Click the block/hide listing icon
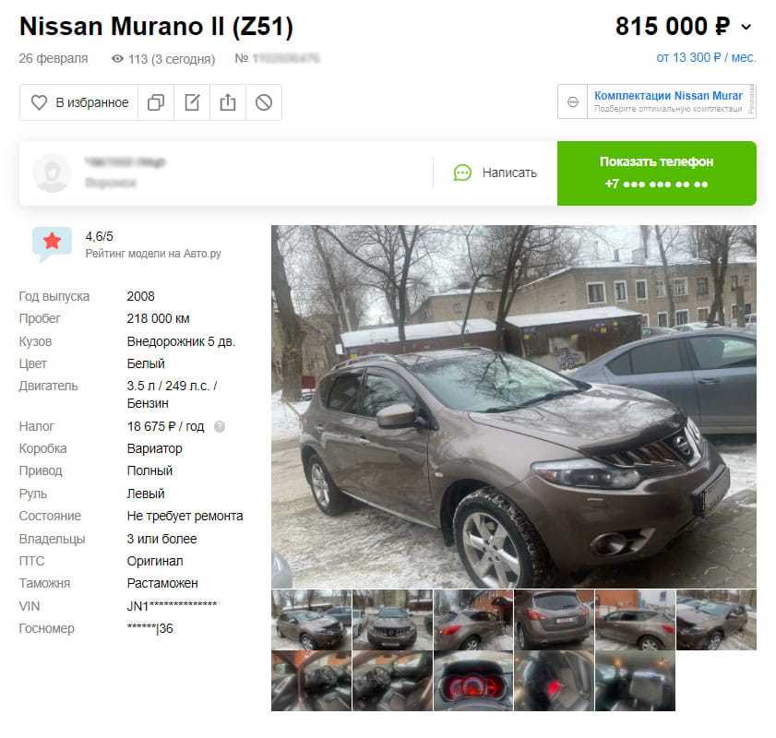This screenshot has height=738, width=776. (264, 102)
